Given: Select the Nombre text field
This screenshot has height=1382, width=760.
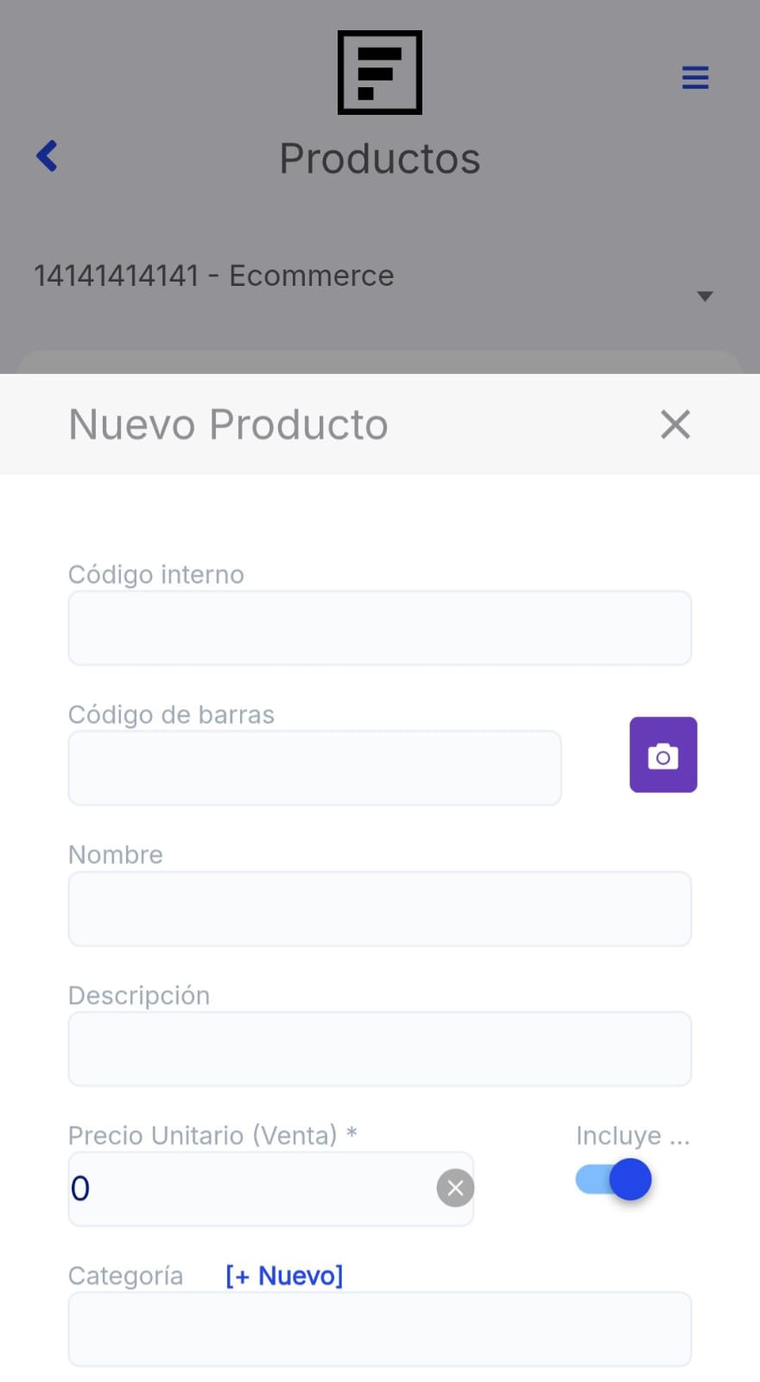Looking at the screenshot, I should [380, 909].
